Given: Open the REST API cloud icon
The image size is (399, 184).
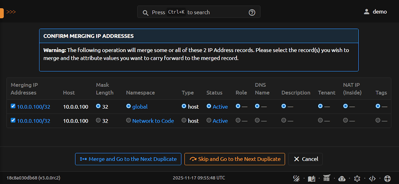Looking at the screenshot, I should point(342,178).
